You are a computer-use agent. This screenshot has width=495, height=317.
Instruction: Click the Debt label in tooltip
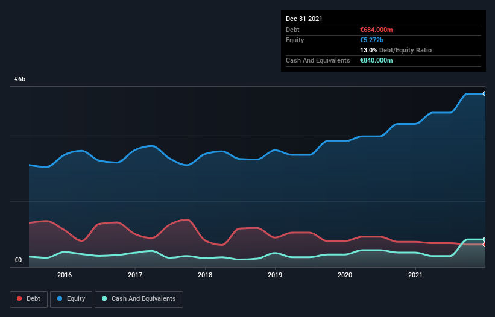(x=292, y=30)
